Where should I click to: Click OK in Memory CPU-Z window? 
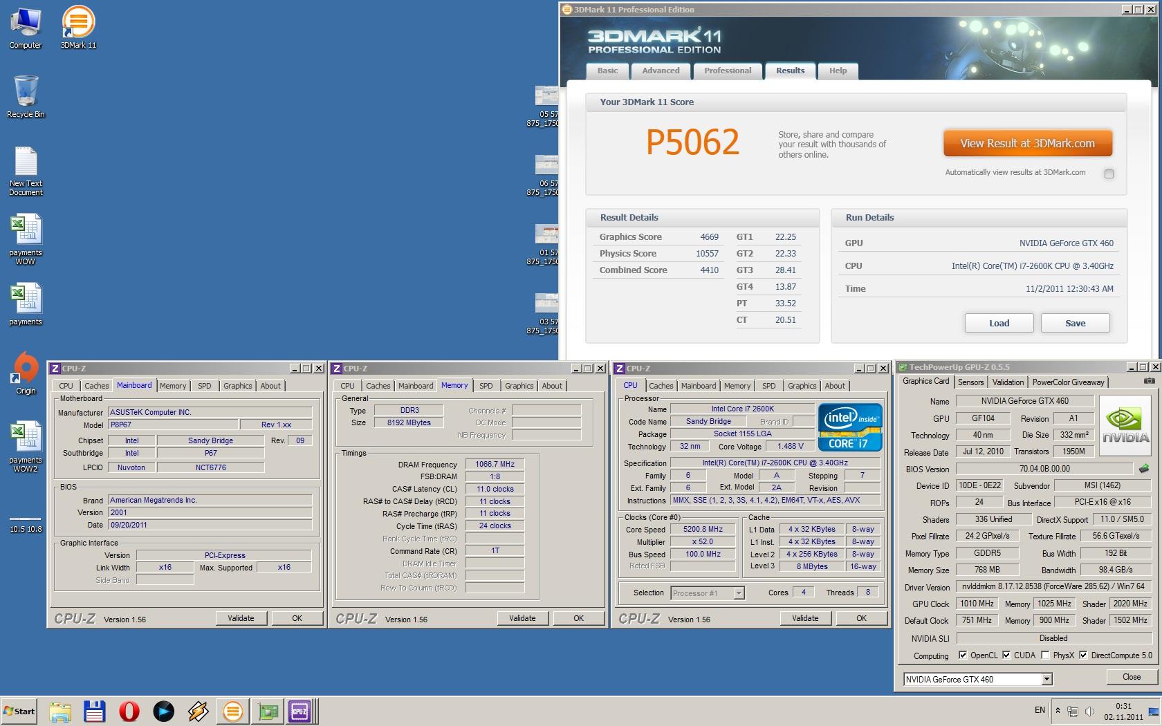click(x=578, y=618)
